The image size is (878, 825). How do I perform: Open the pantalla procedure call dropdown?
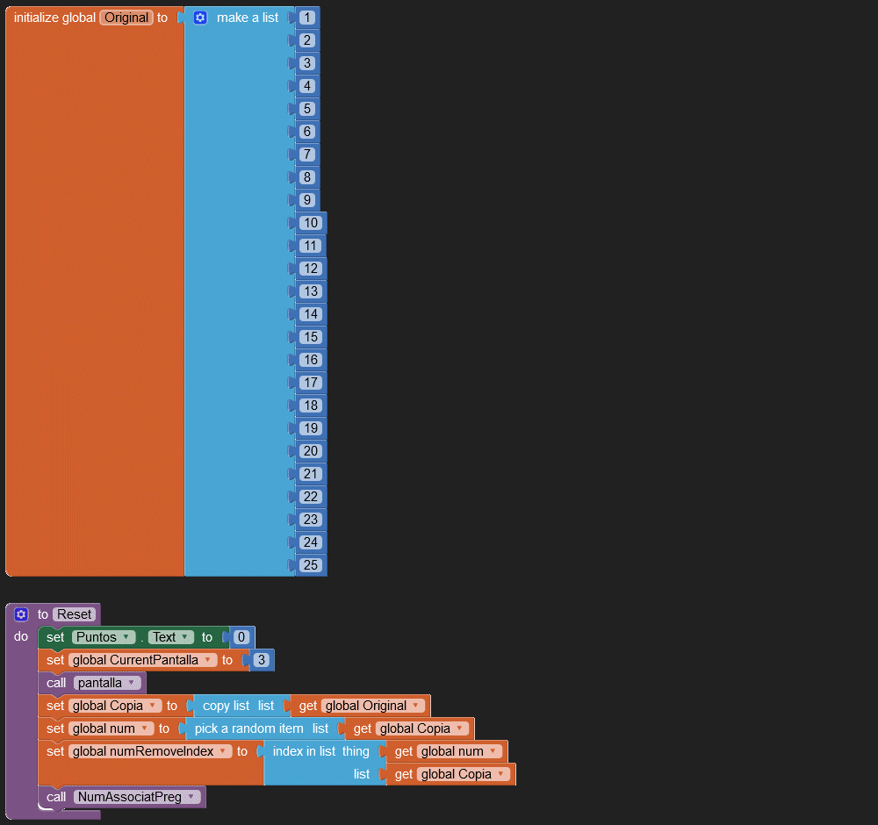(132, 683)
